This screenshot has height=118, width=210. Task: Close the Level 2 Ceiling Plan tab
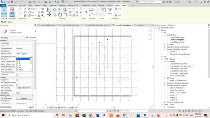(133, 25)
